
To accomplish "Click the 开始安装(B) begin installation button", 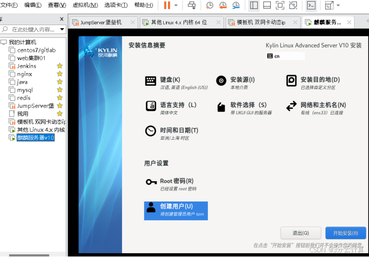I will [346, 233].
